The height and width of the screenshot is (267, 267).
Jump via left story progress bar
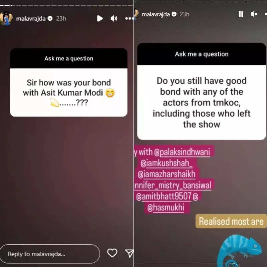tap(67, 6)
